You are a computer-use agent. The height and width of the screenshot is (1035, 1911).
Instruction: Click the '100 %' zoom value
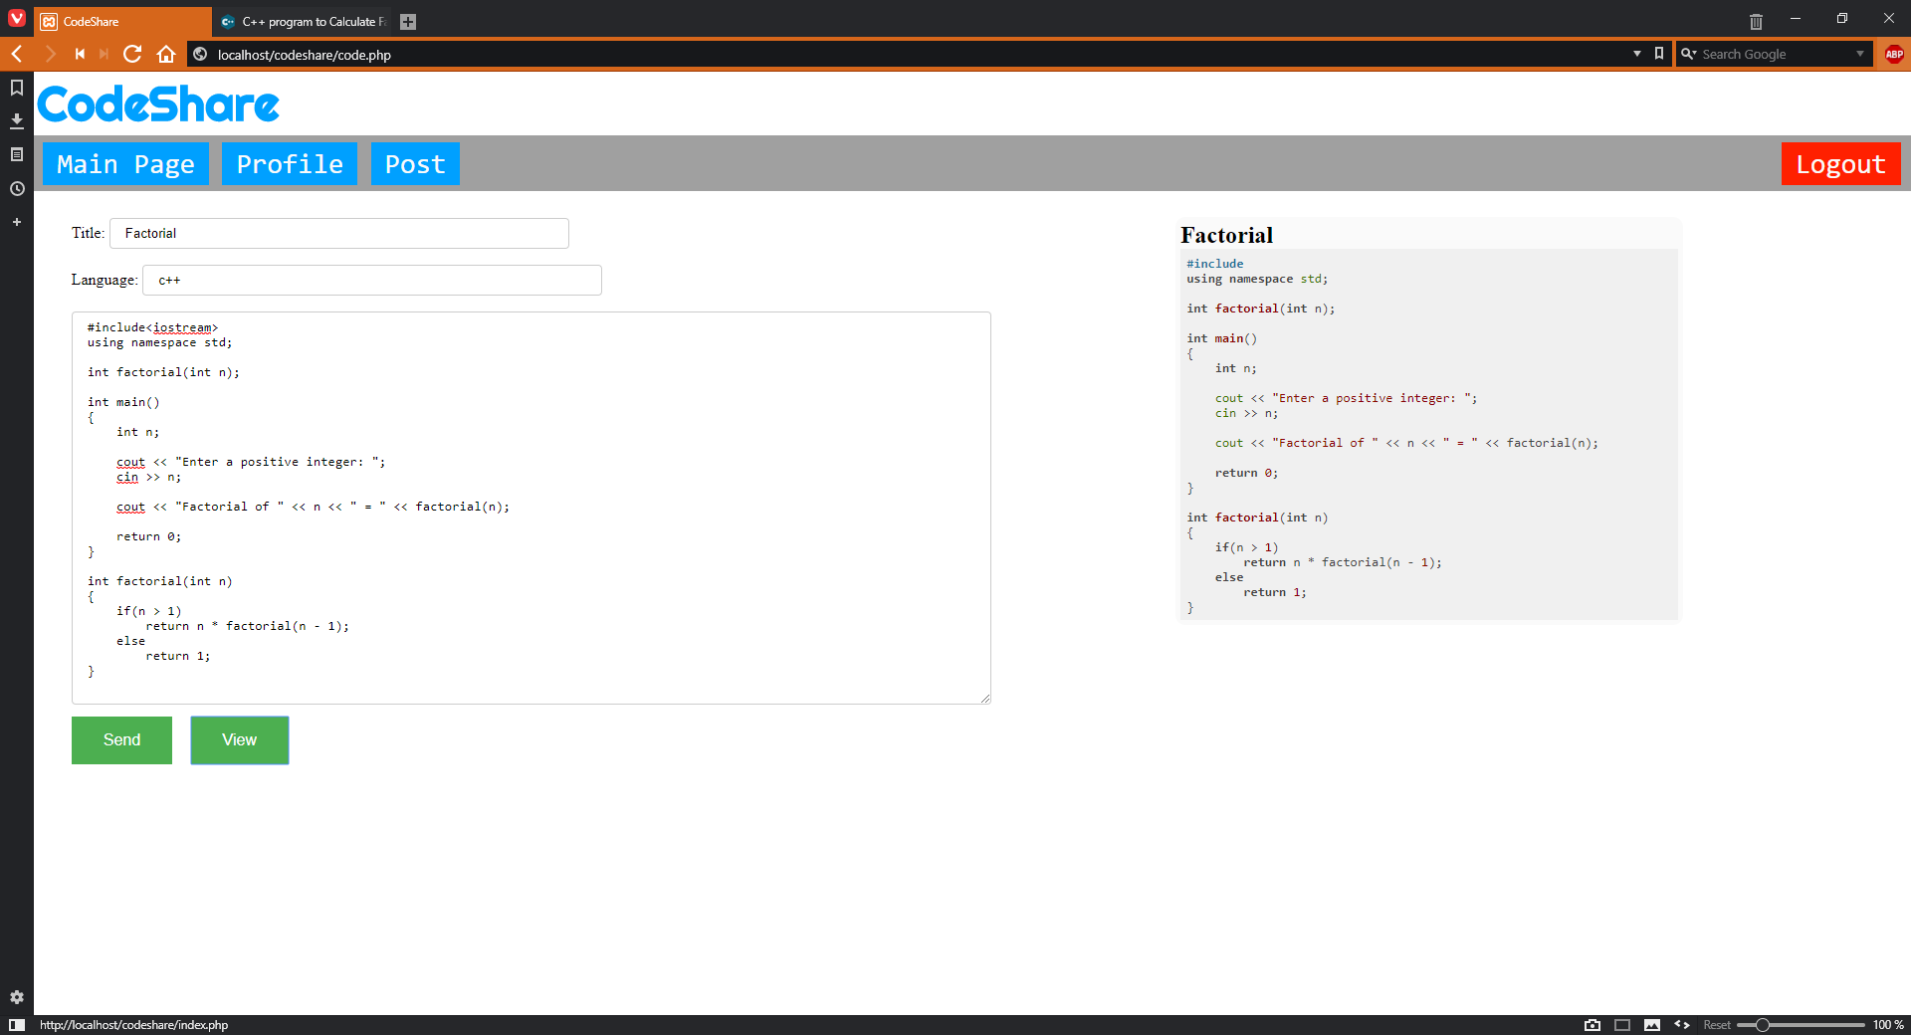pos(1888,1025)
